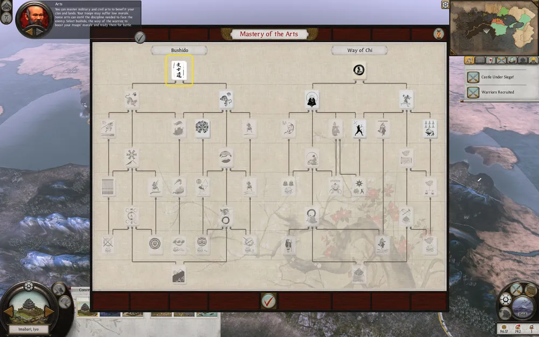This screenshot has height=337, width=539.
Task: Pick the balance scales art
Action: 430,187
